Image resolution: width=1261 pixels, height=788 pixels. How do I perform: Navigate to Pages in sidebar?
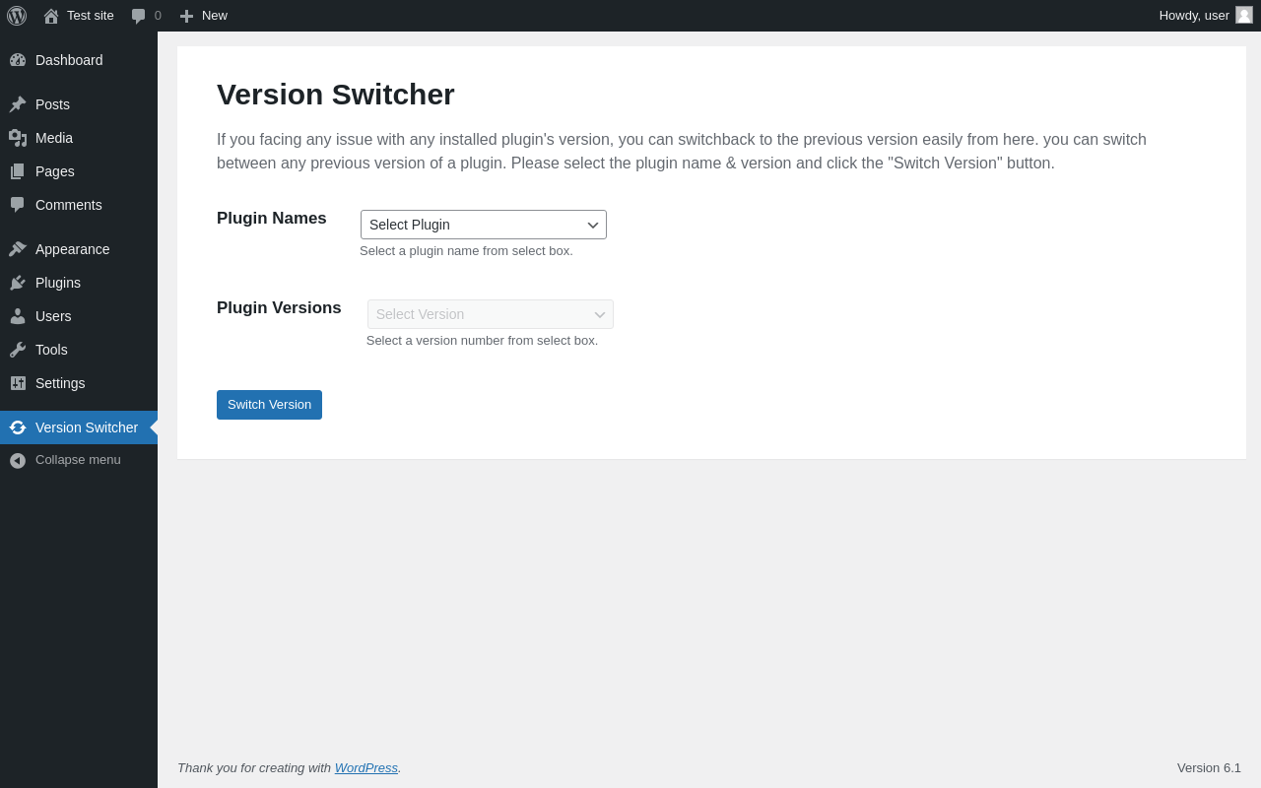point(79,171)
